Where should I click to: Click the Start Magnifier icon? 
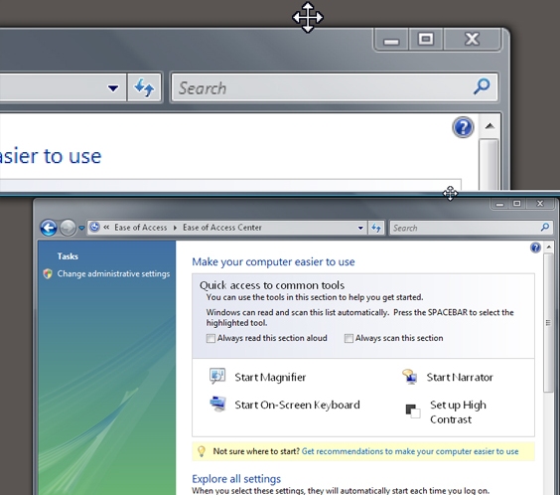[217, 377]
